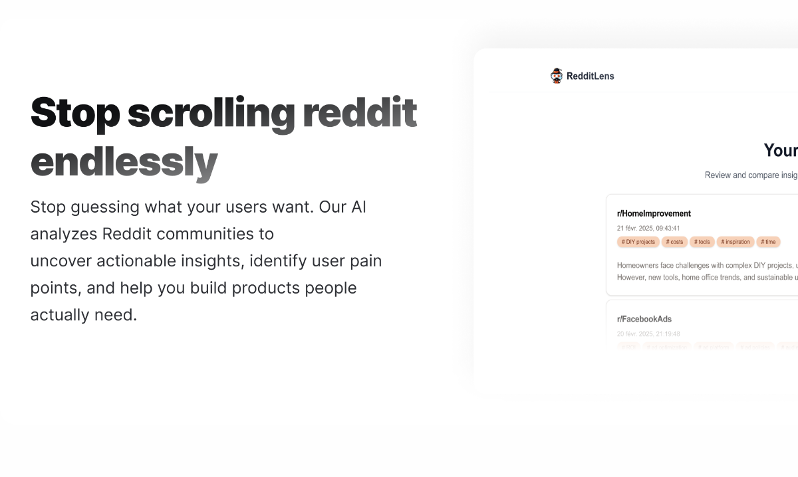The width and height of the screenshot is (798, 477).
Task: Click the 20 févr. 2025 timestamp
Action: (648, 334)
